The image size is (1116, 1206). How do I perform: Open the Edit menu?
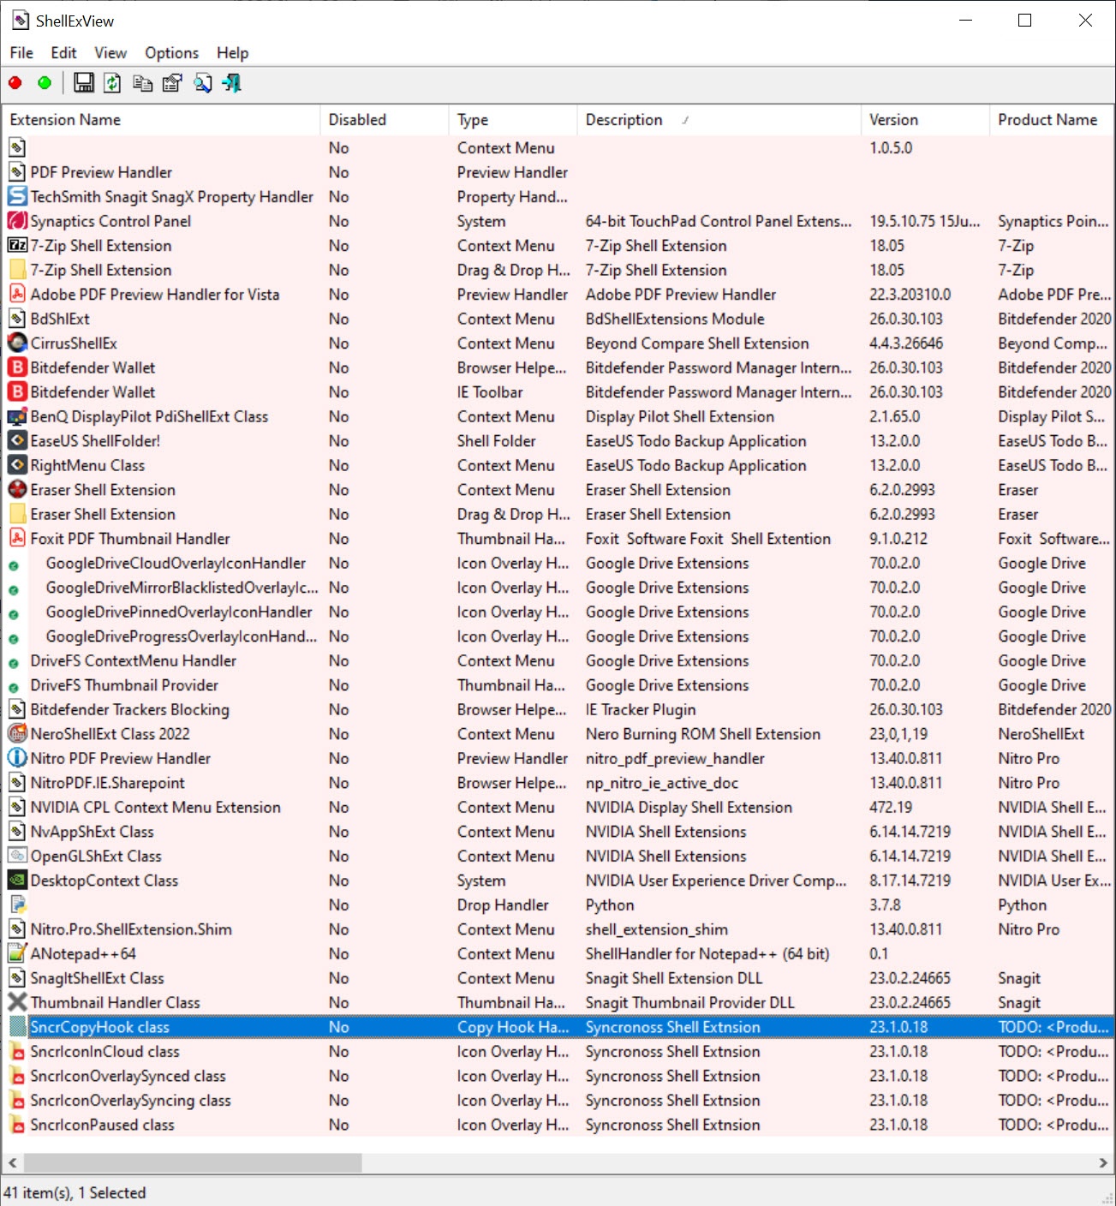click(x=63, y=52)
